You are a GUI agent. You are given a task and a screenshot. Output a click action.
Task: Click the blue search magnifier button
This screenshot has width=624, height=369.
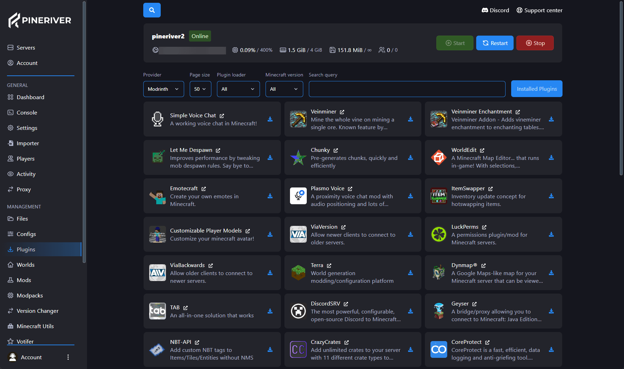[x=152, y=10]
